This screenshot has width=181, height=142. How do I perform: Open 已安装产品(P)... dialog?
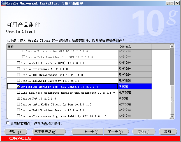tap(49, 132)
